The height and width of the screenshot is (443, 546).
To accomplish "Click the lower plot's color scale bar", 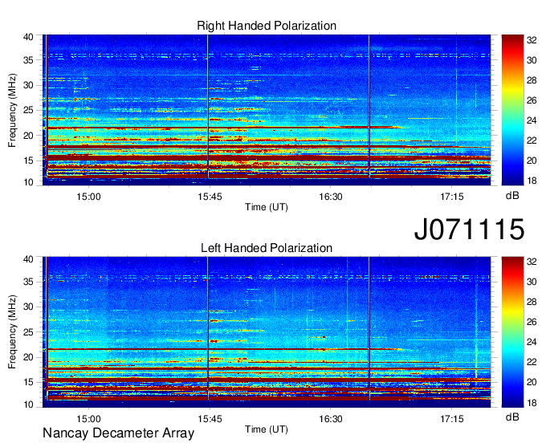I will (x=512, y=332).
